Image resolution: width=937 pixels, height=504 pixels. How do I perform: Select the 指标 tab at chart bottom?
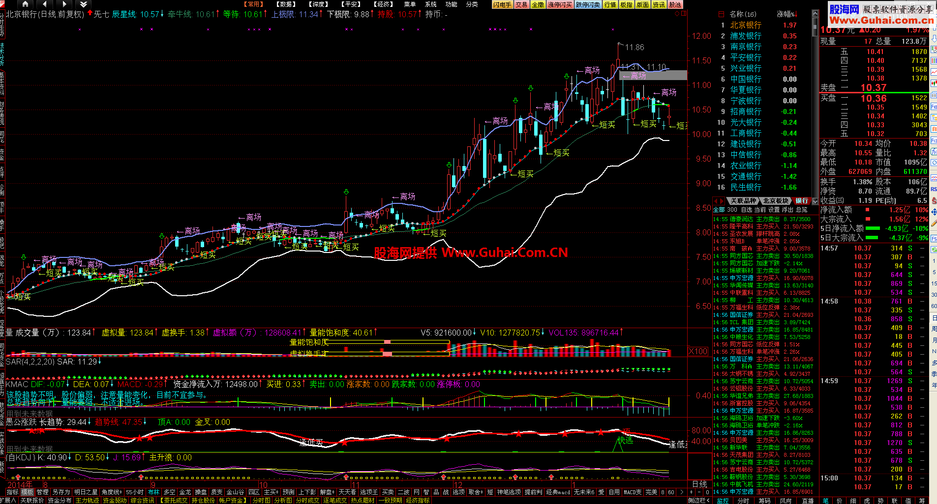coord(13,492)
